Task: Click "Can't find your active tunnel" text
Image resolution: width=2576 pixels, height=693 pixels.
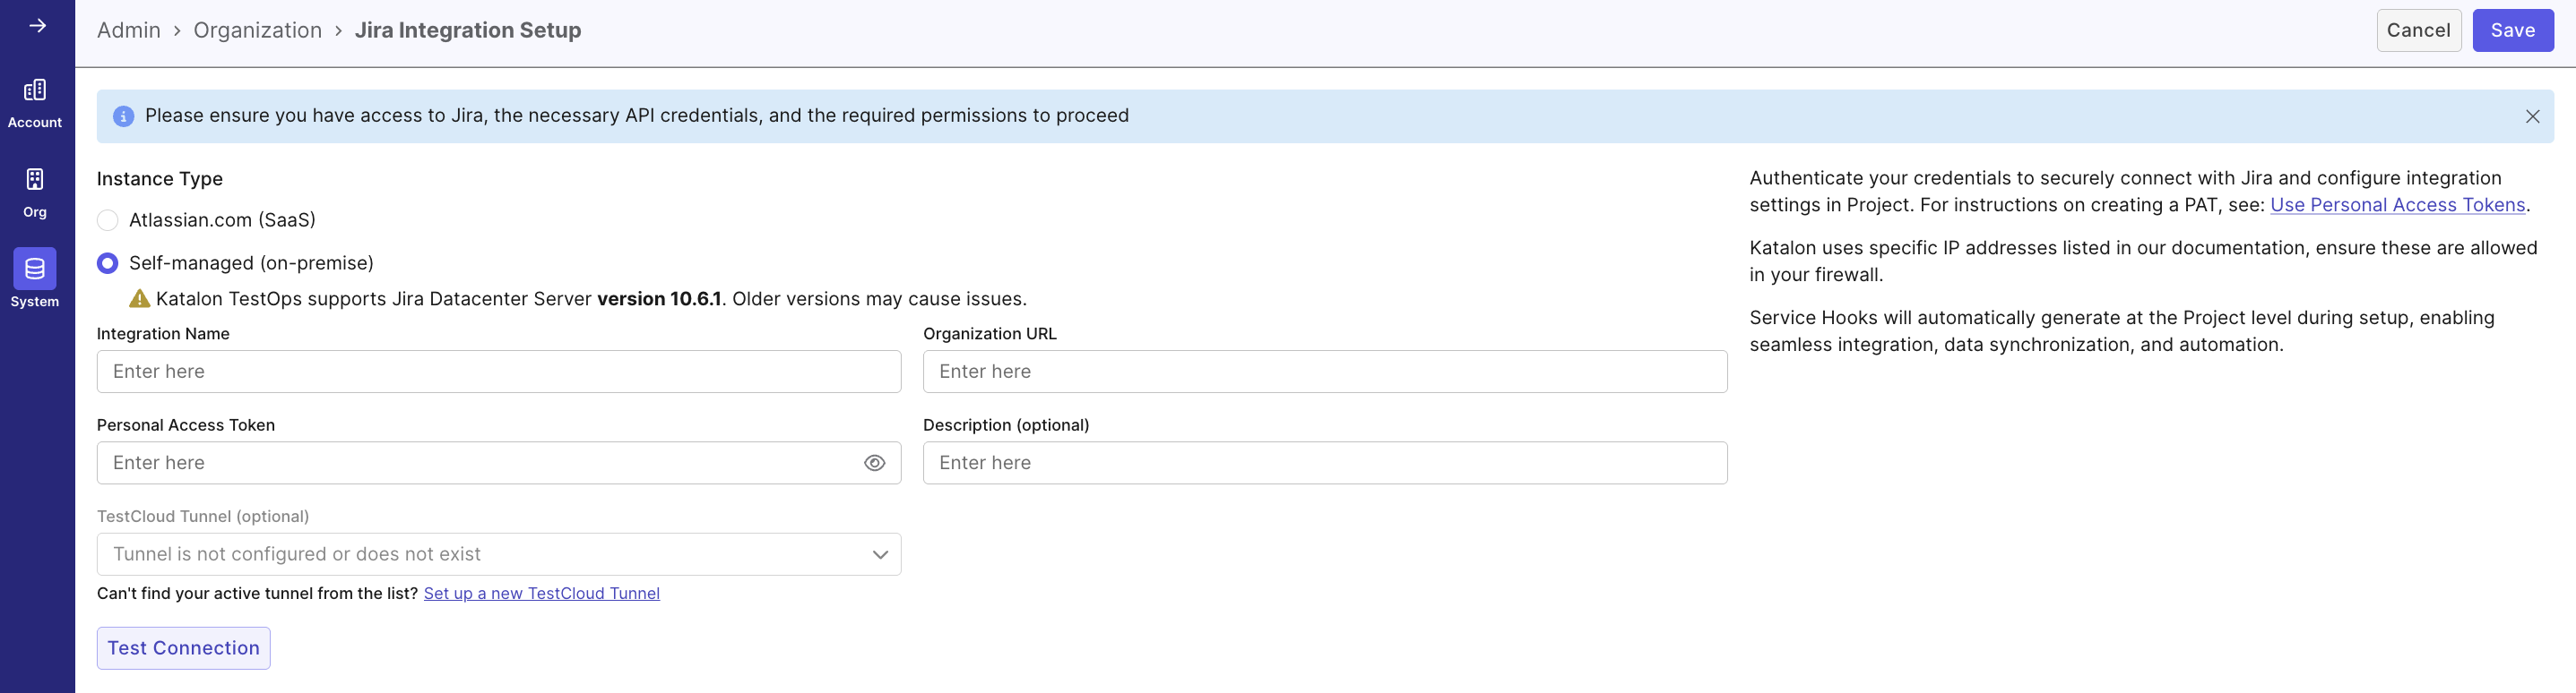Action: [x=258, y=593]
